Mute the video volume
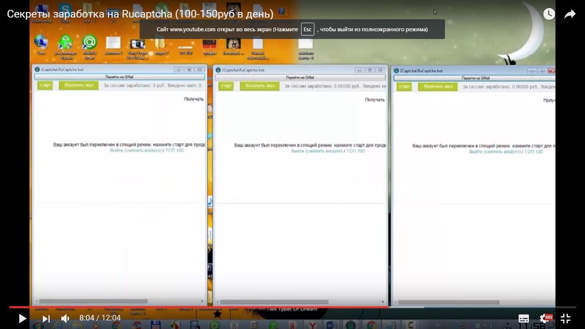 tap(65, 318)
